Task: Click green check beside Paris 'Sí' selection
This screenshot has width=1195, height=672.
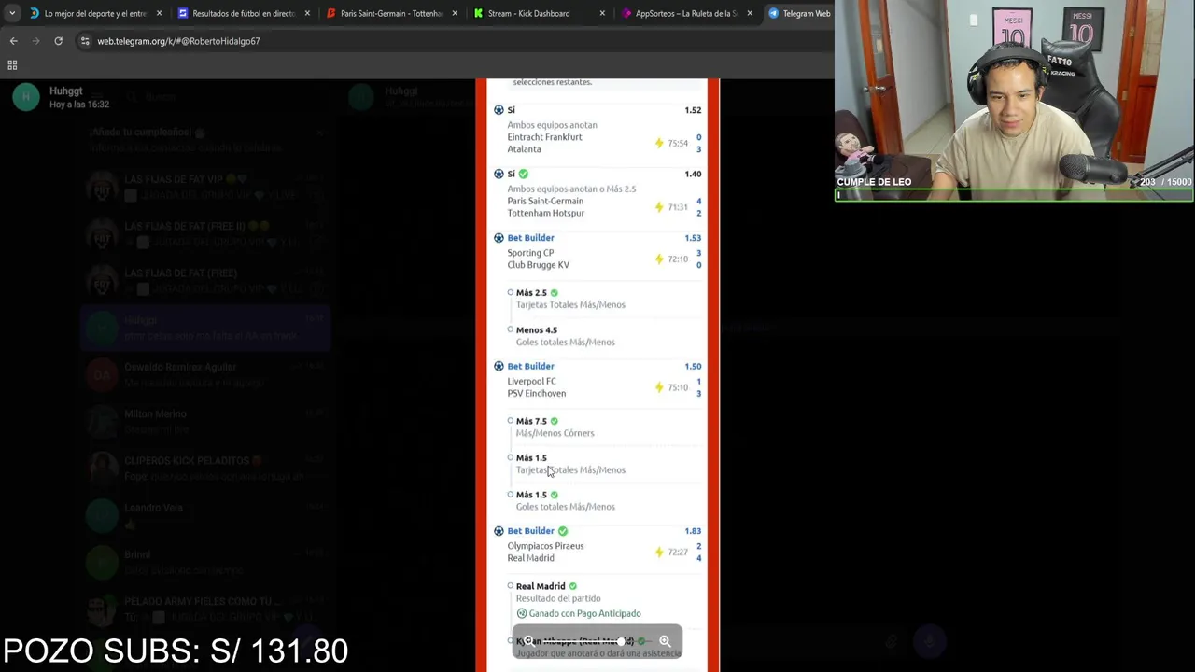Action: tap(523, 174)
